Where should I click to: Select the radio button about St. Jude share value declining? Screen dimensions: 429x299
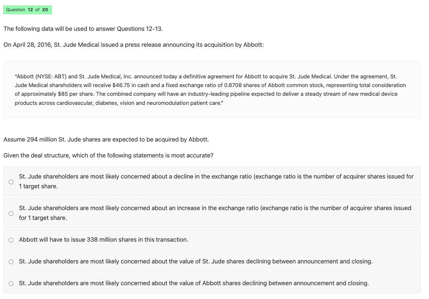click(x=11, y=261)
